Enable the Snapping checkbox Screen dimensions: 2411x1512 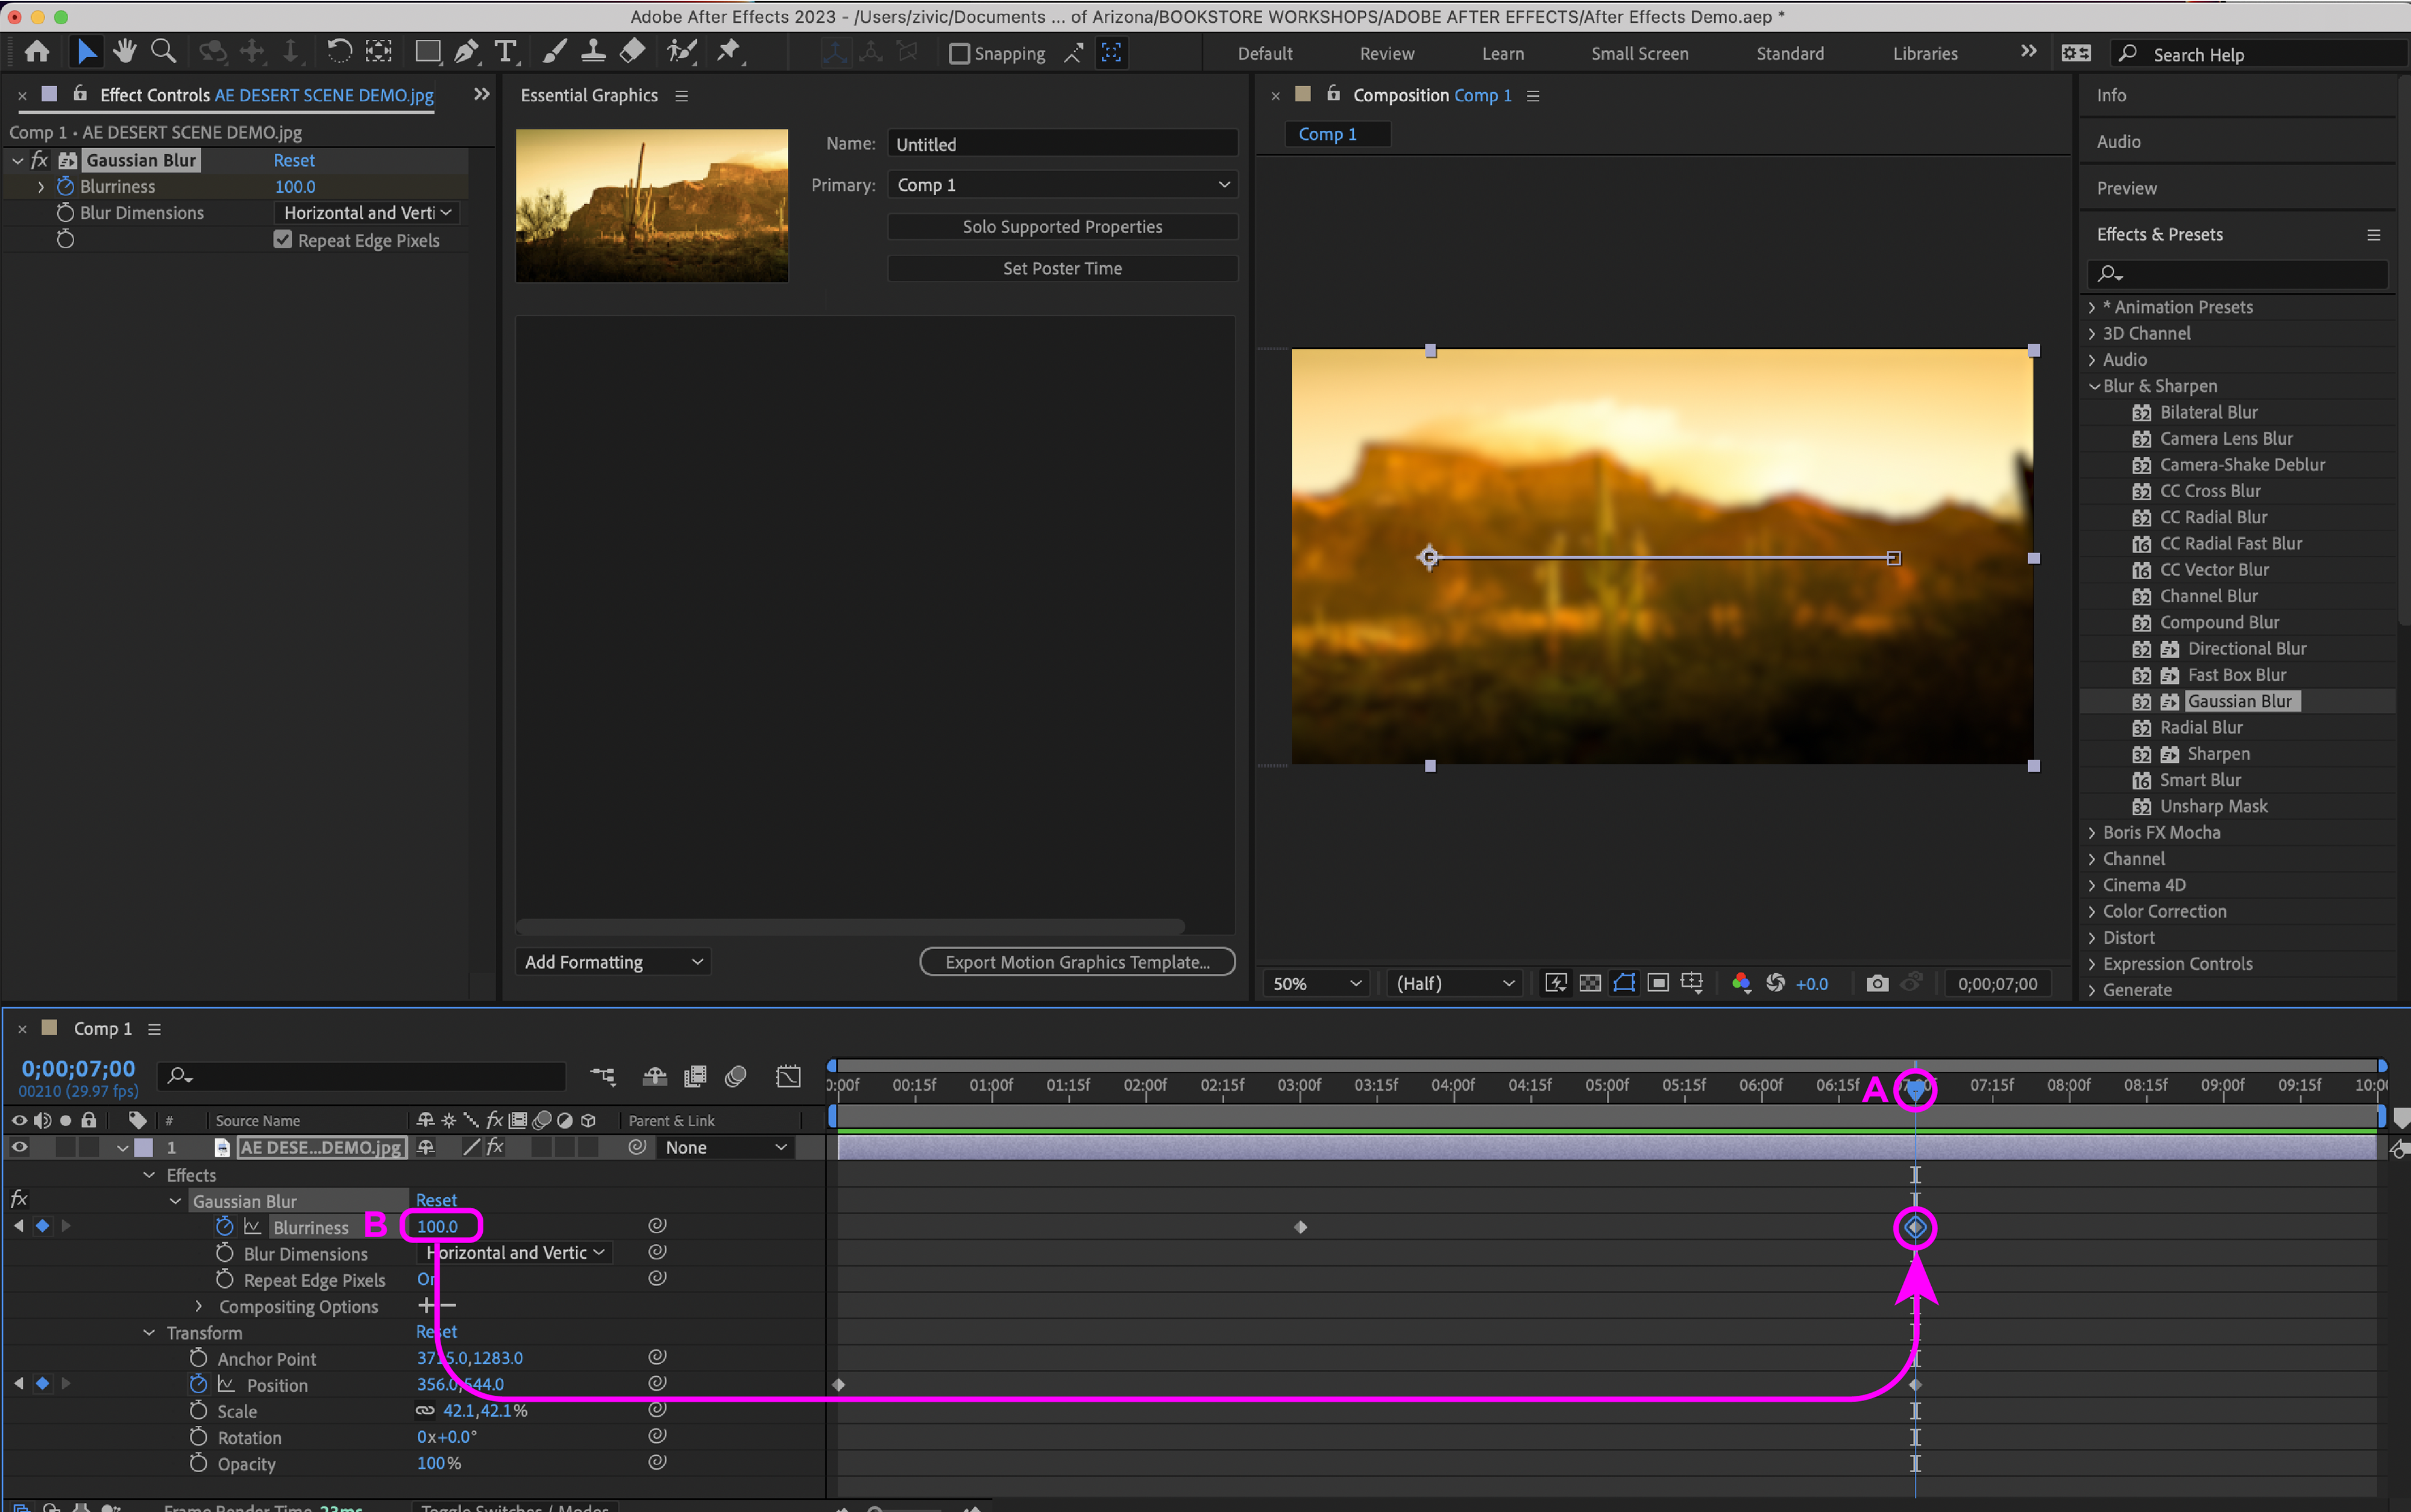959,53
